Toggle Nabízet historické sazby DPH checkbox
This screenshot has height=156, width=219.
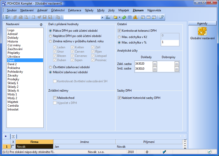[x=119, y=98]
